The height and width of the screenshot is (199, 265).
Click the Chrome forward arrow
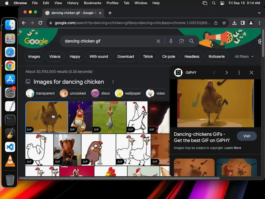pyautogui.click(x=32, y=23)
